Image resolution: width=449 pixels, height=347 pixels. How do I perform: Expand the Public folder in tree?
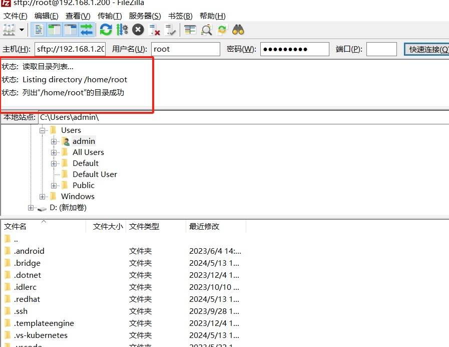pos(54,186)
